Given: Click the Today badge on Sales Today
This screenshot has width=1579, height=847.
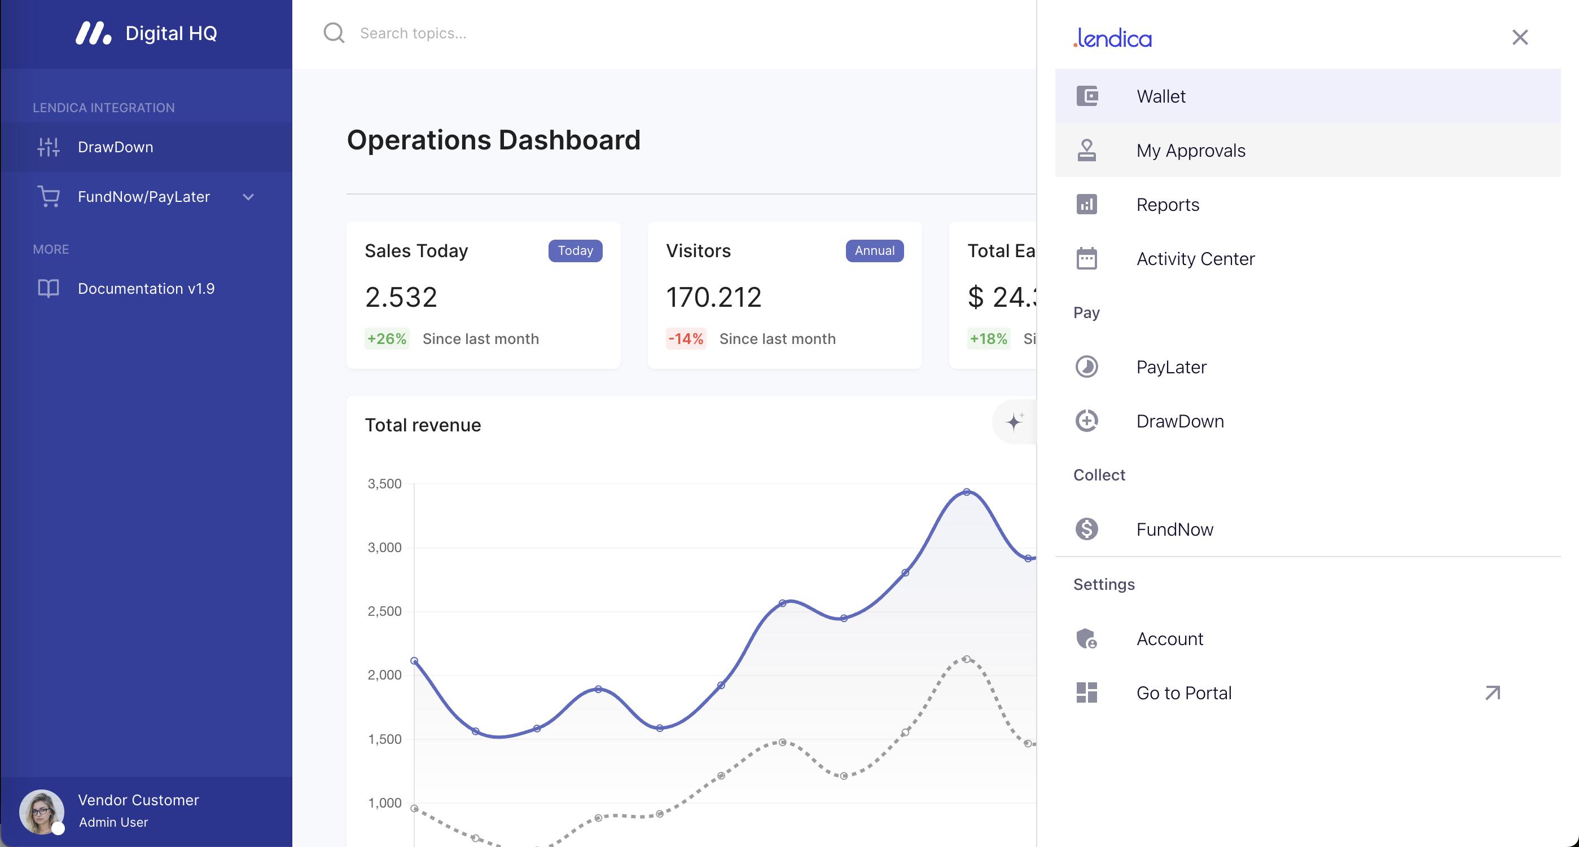Looking at the screenshot, I should (x=575, y=250).
